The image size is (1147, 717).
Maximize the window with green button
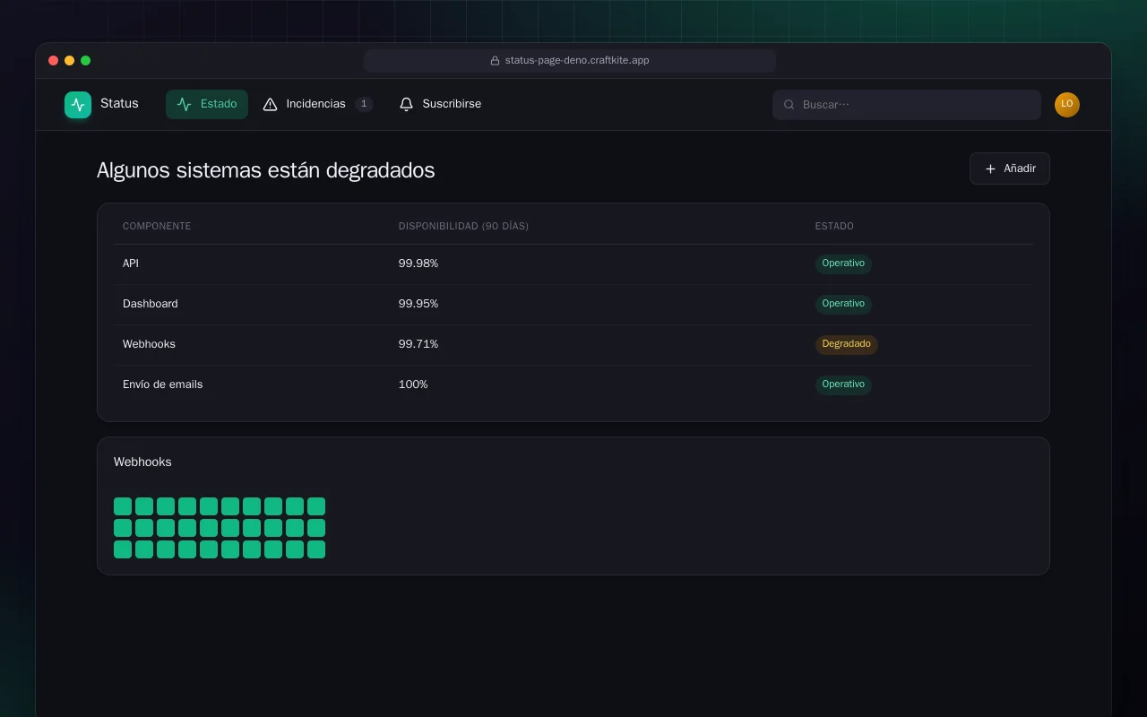tap(86, 61)
